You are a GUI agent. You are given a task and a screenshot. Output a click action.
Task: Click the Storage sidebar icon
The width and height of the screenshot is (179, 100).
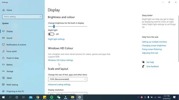3,71
